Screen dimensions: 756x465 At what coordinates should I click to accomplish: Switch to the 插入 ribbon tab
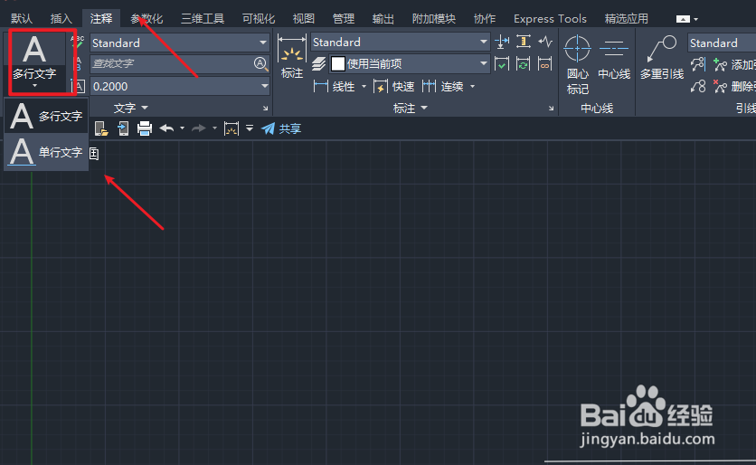pos(61,19)
